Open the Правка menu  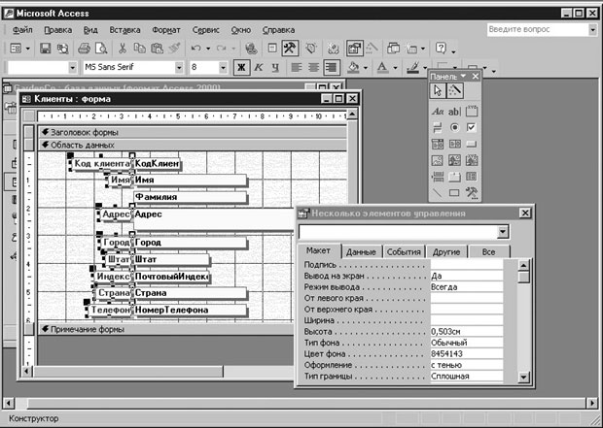tap(58, 30)
